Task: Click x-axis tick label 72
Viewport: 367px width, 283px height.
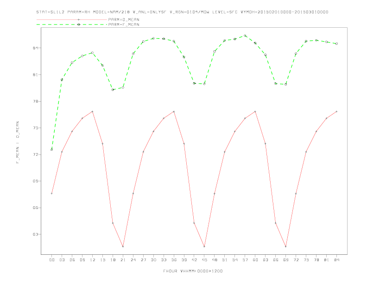Action: coord(296,260)
